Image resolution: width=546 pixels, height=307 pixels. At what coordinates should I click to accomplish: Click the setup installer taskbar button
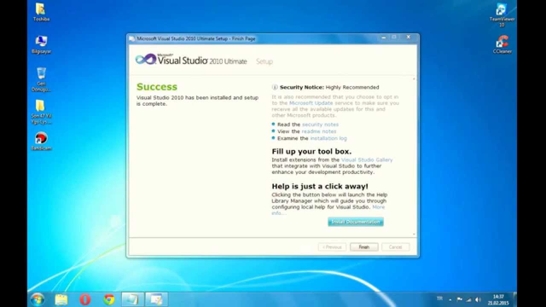click(x=133, y=300)
